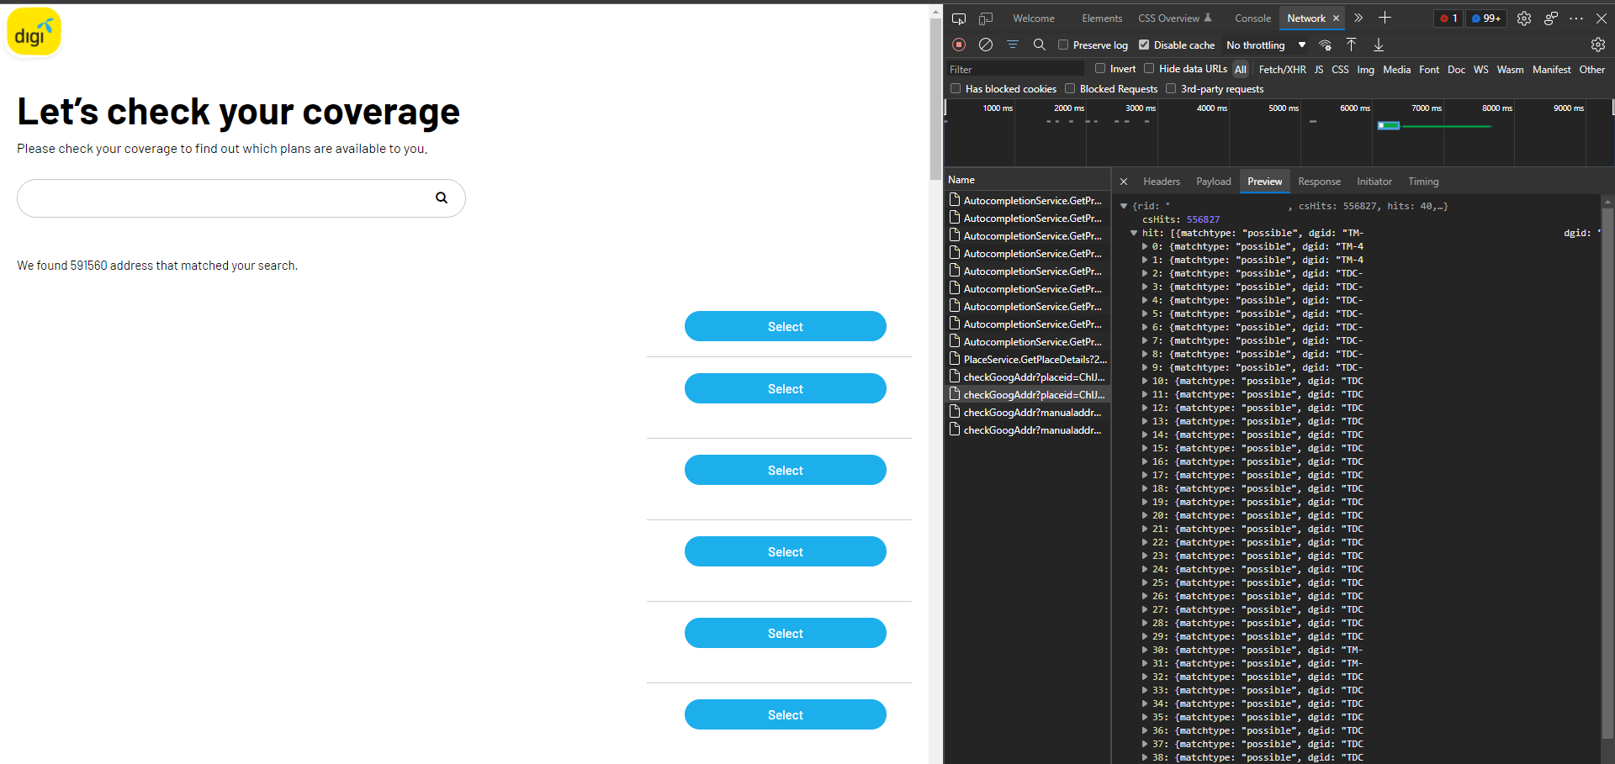
Task: Expand hit item 12
Action: coord(1145,408)
